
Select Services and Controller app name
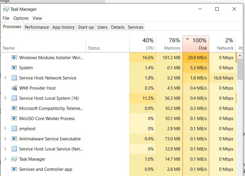[46, 169]
